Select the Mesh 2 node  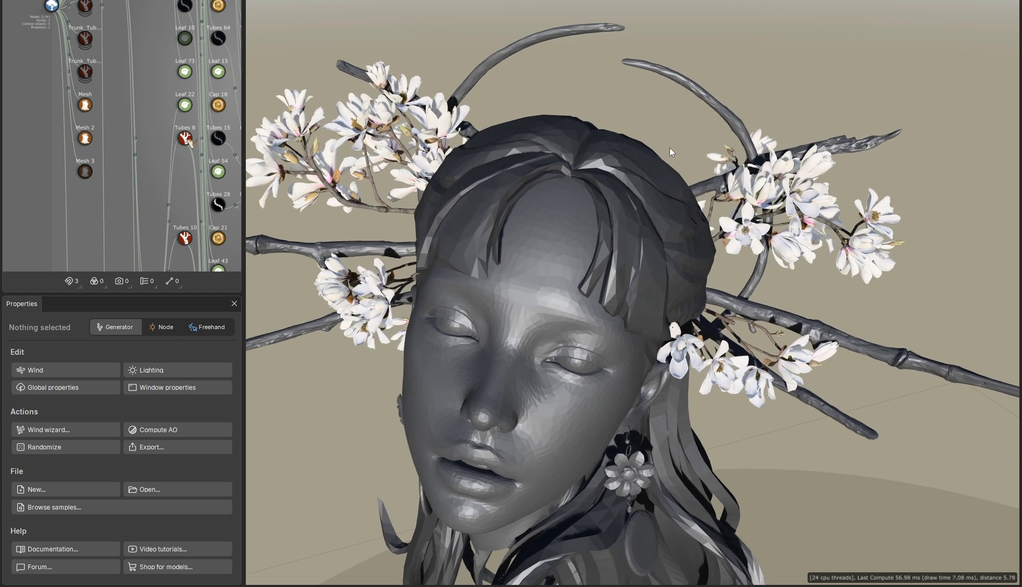[x=85, y=139]
